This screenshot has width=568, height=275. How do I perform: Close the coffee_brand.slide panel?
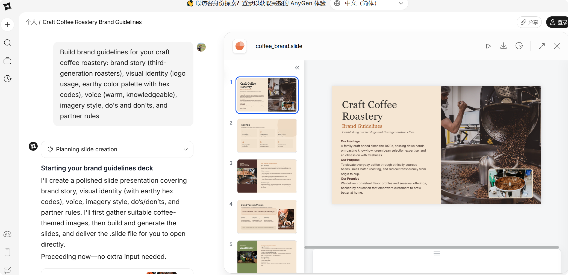click(x=557, y=46)
